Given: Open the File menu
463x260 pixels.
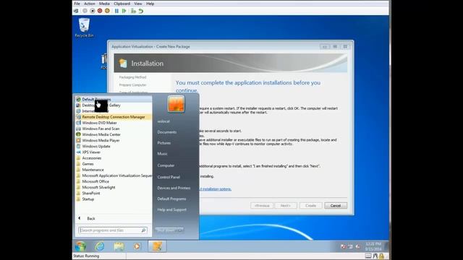Looking at the screenshot, I should 77,4.
